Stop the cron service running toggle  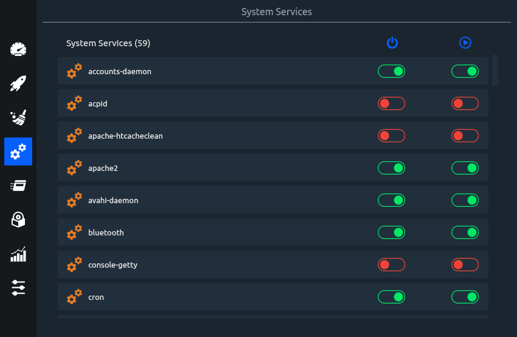tap(465, 297)
